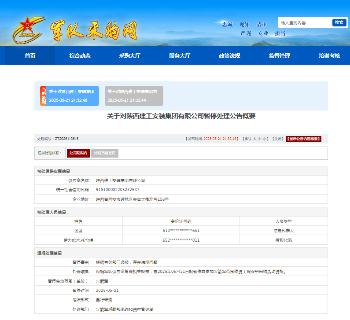Focus the 输入查询内容 search field
The image size is (350, 320).
305,23
